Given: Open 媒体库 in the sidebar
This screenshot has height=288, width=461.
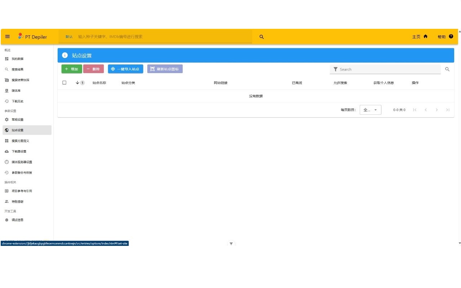Looking at the screenshot, I should pos(27,91).
